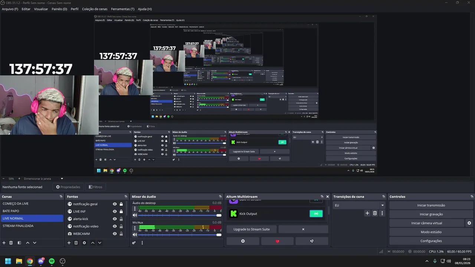Move selected source down in Fontes
475x267 pixels.
(99, 243)
